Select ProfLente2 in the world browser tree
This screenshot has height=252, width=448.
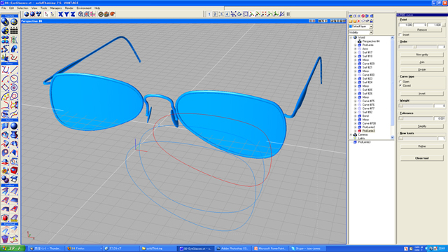(x=369, y=127)
